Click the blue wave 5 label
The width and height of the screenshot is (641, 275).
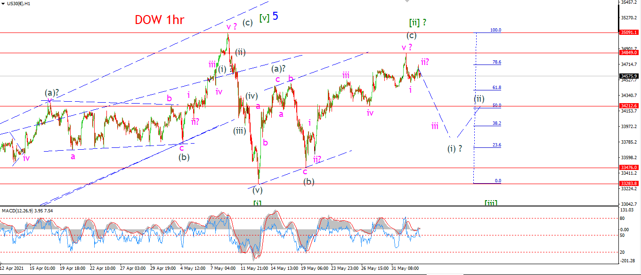275,16
